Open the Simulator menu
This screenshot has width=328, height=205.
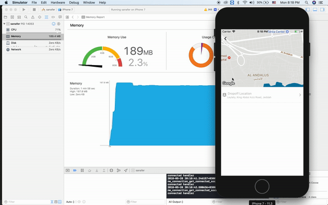click(20, 3)
